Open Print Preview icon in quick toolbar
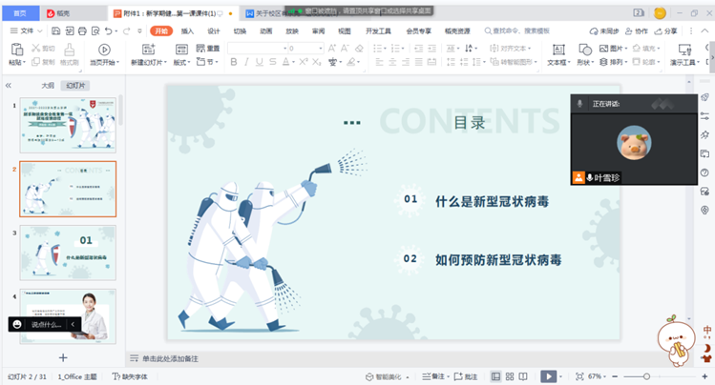This screenshot has height=385, width=715. [95, 30]
